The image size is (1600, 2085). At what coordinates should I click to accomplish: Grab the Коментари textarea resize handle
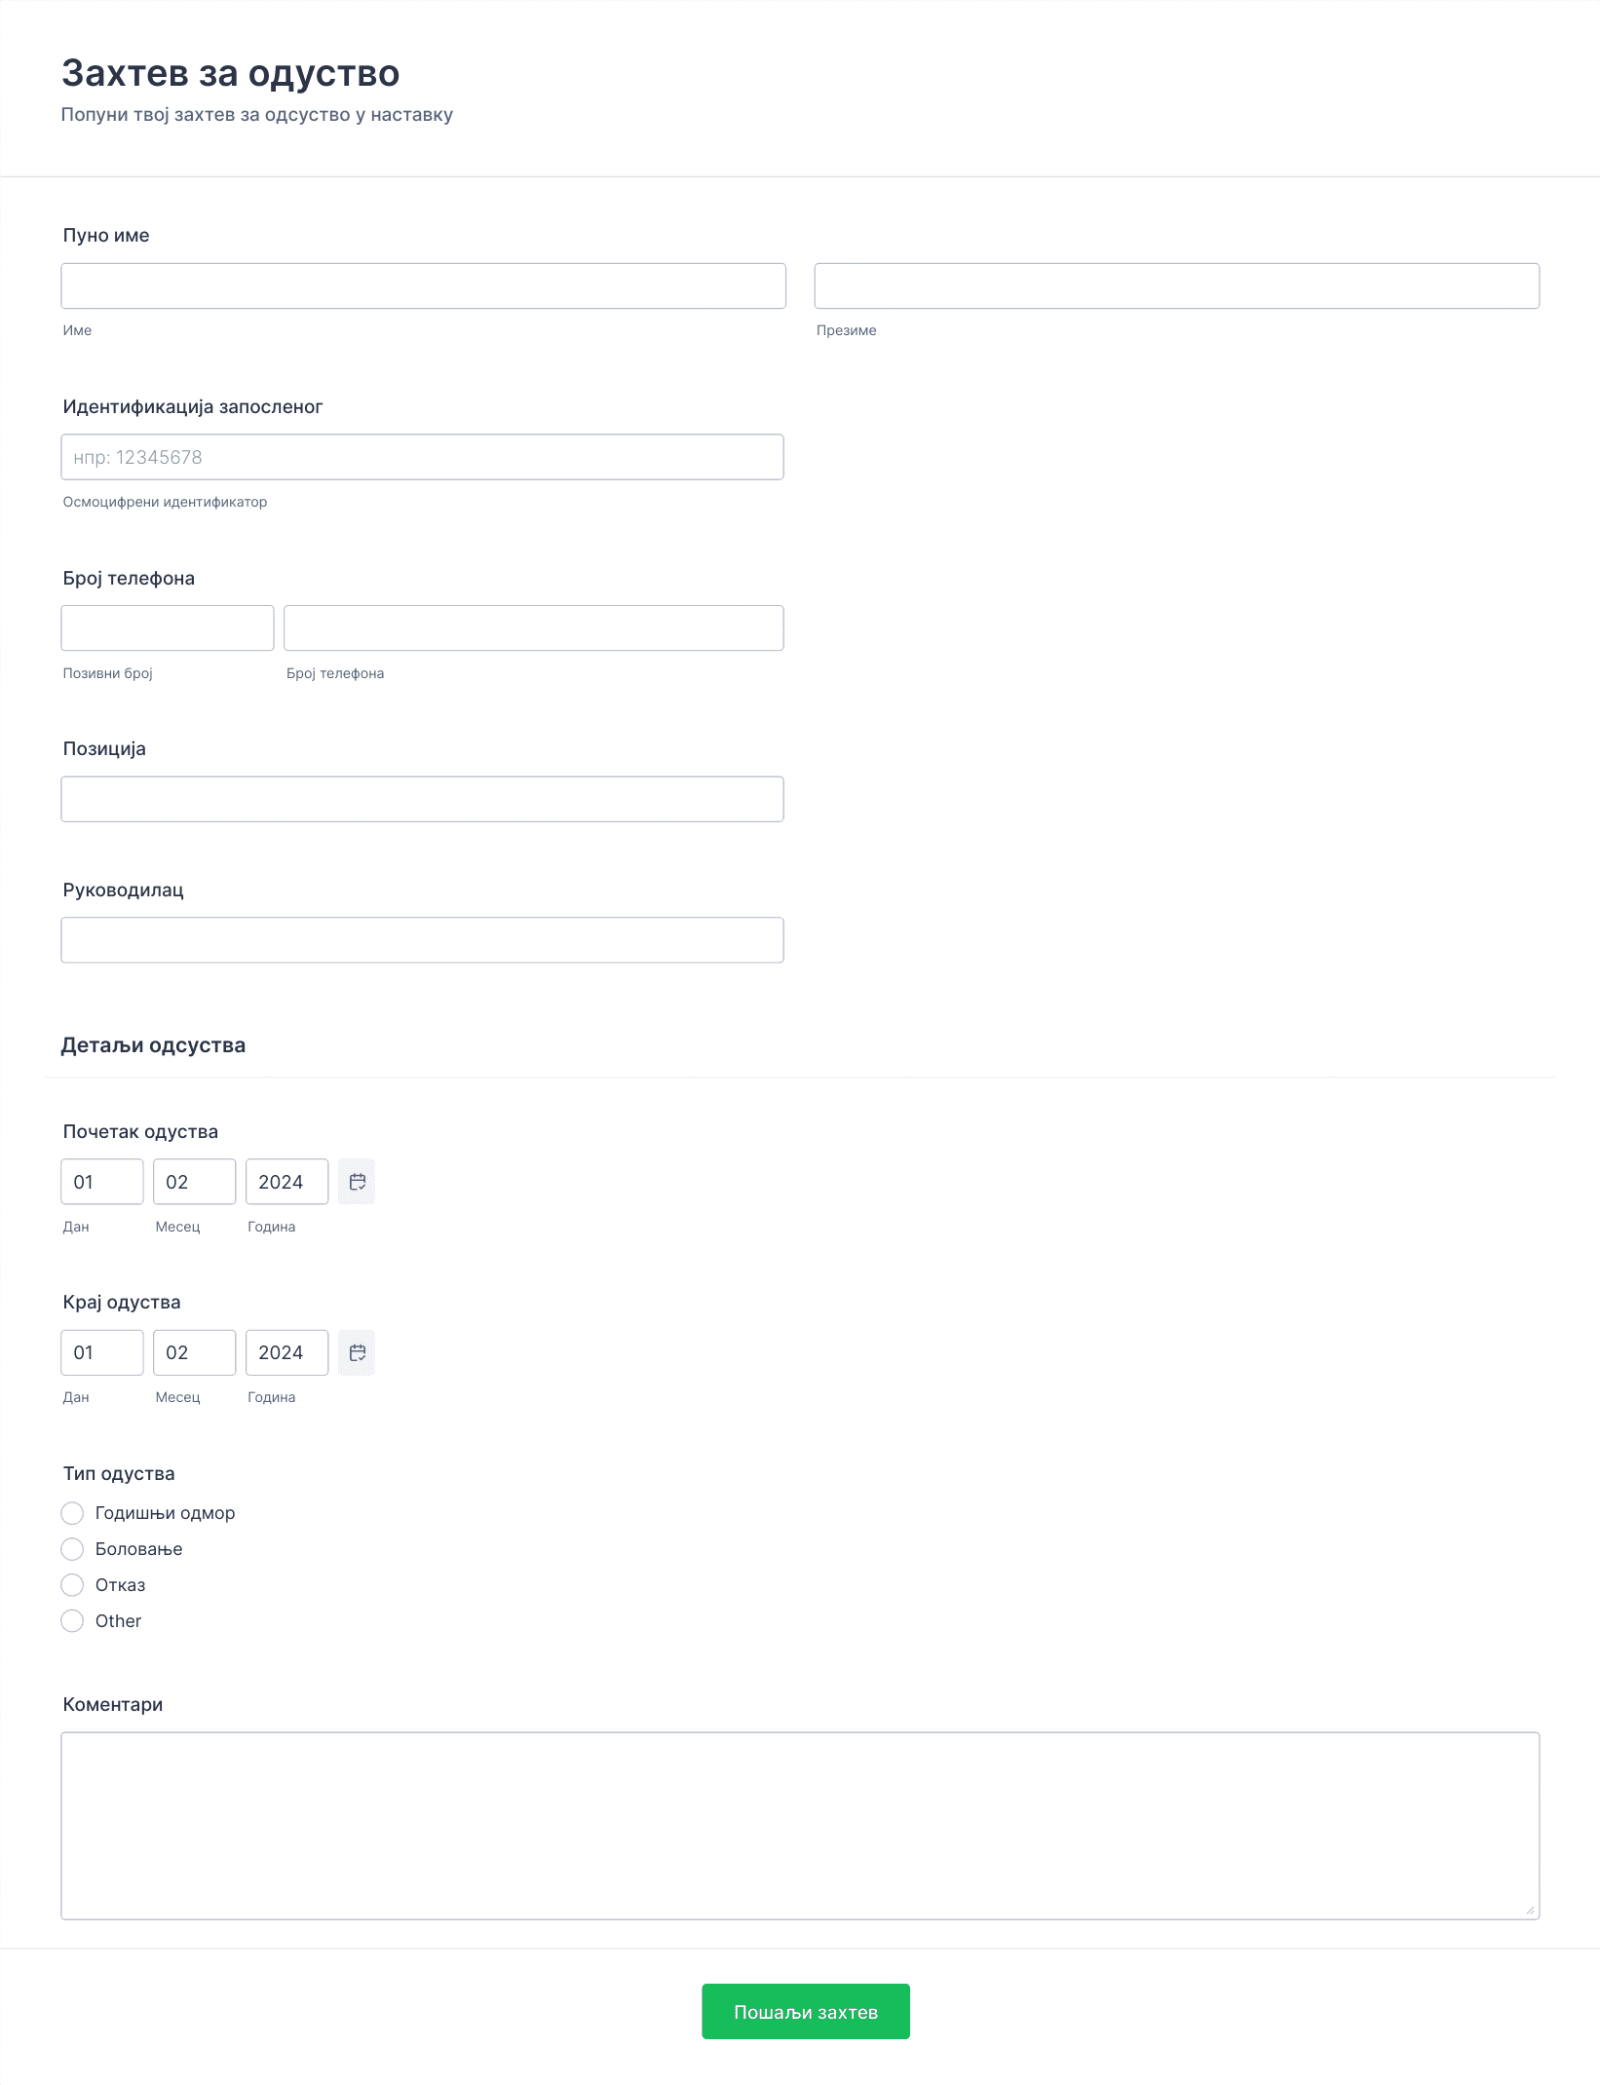pyautogui.click(x=1530, y=1911)
